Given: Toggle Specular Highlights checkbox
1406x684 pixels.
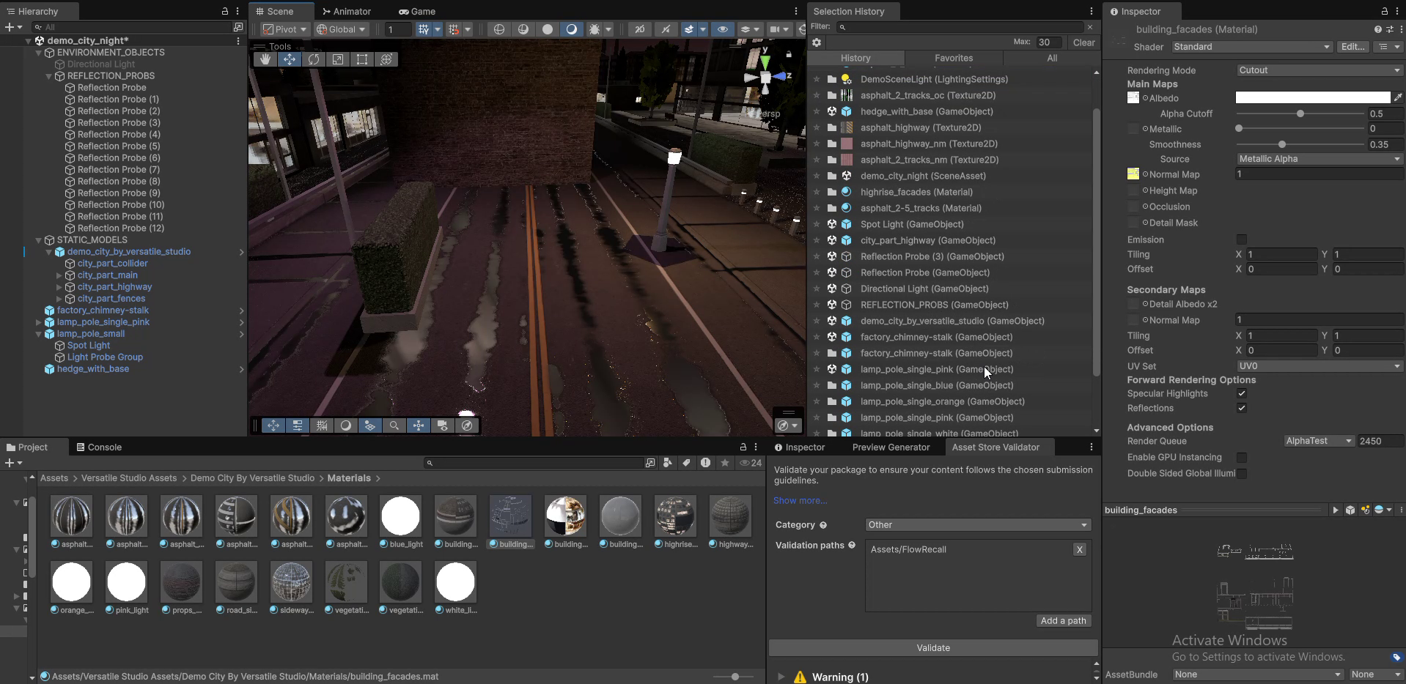Looking at the screenshot, I should click(x=1242, y=393).
